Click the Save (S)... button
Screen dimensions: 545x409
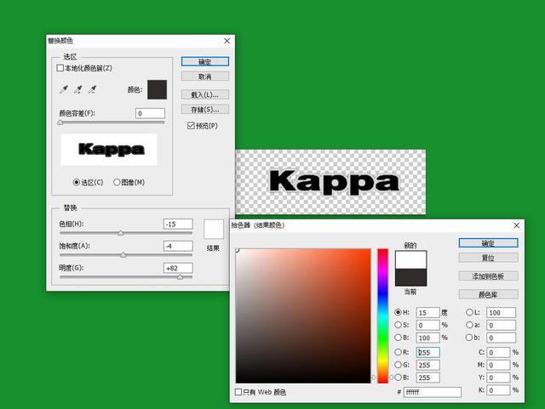[205, 110]
